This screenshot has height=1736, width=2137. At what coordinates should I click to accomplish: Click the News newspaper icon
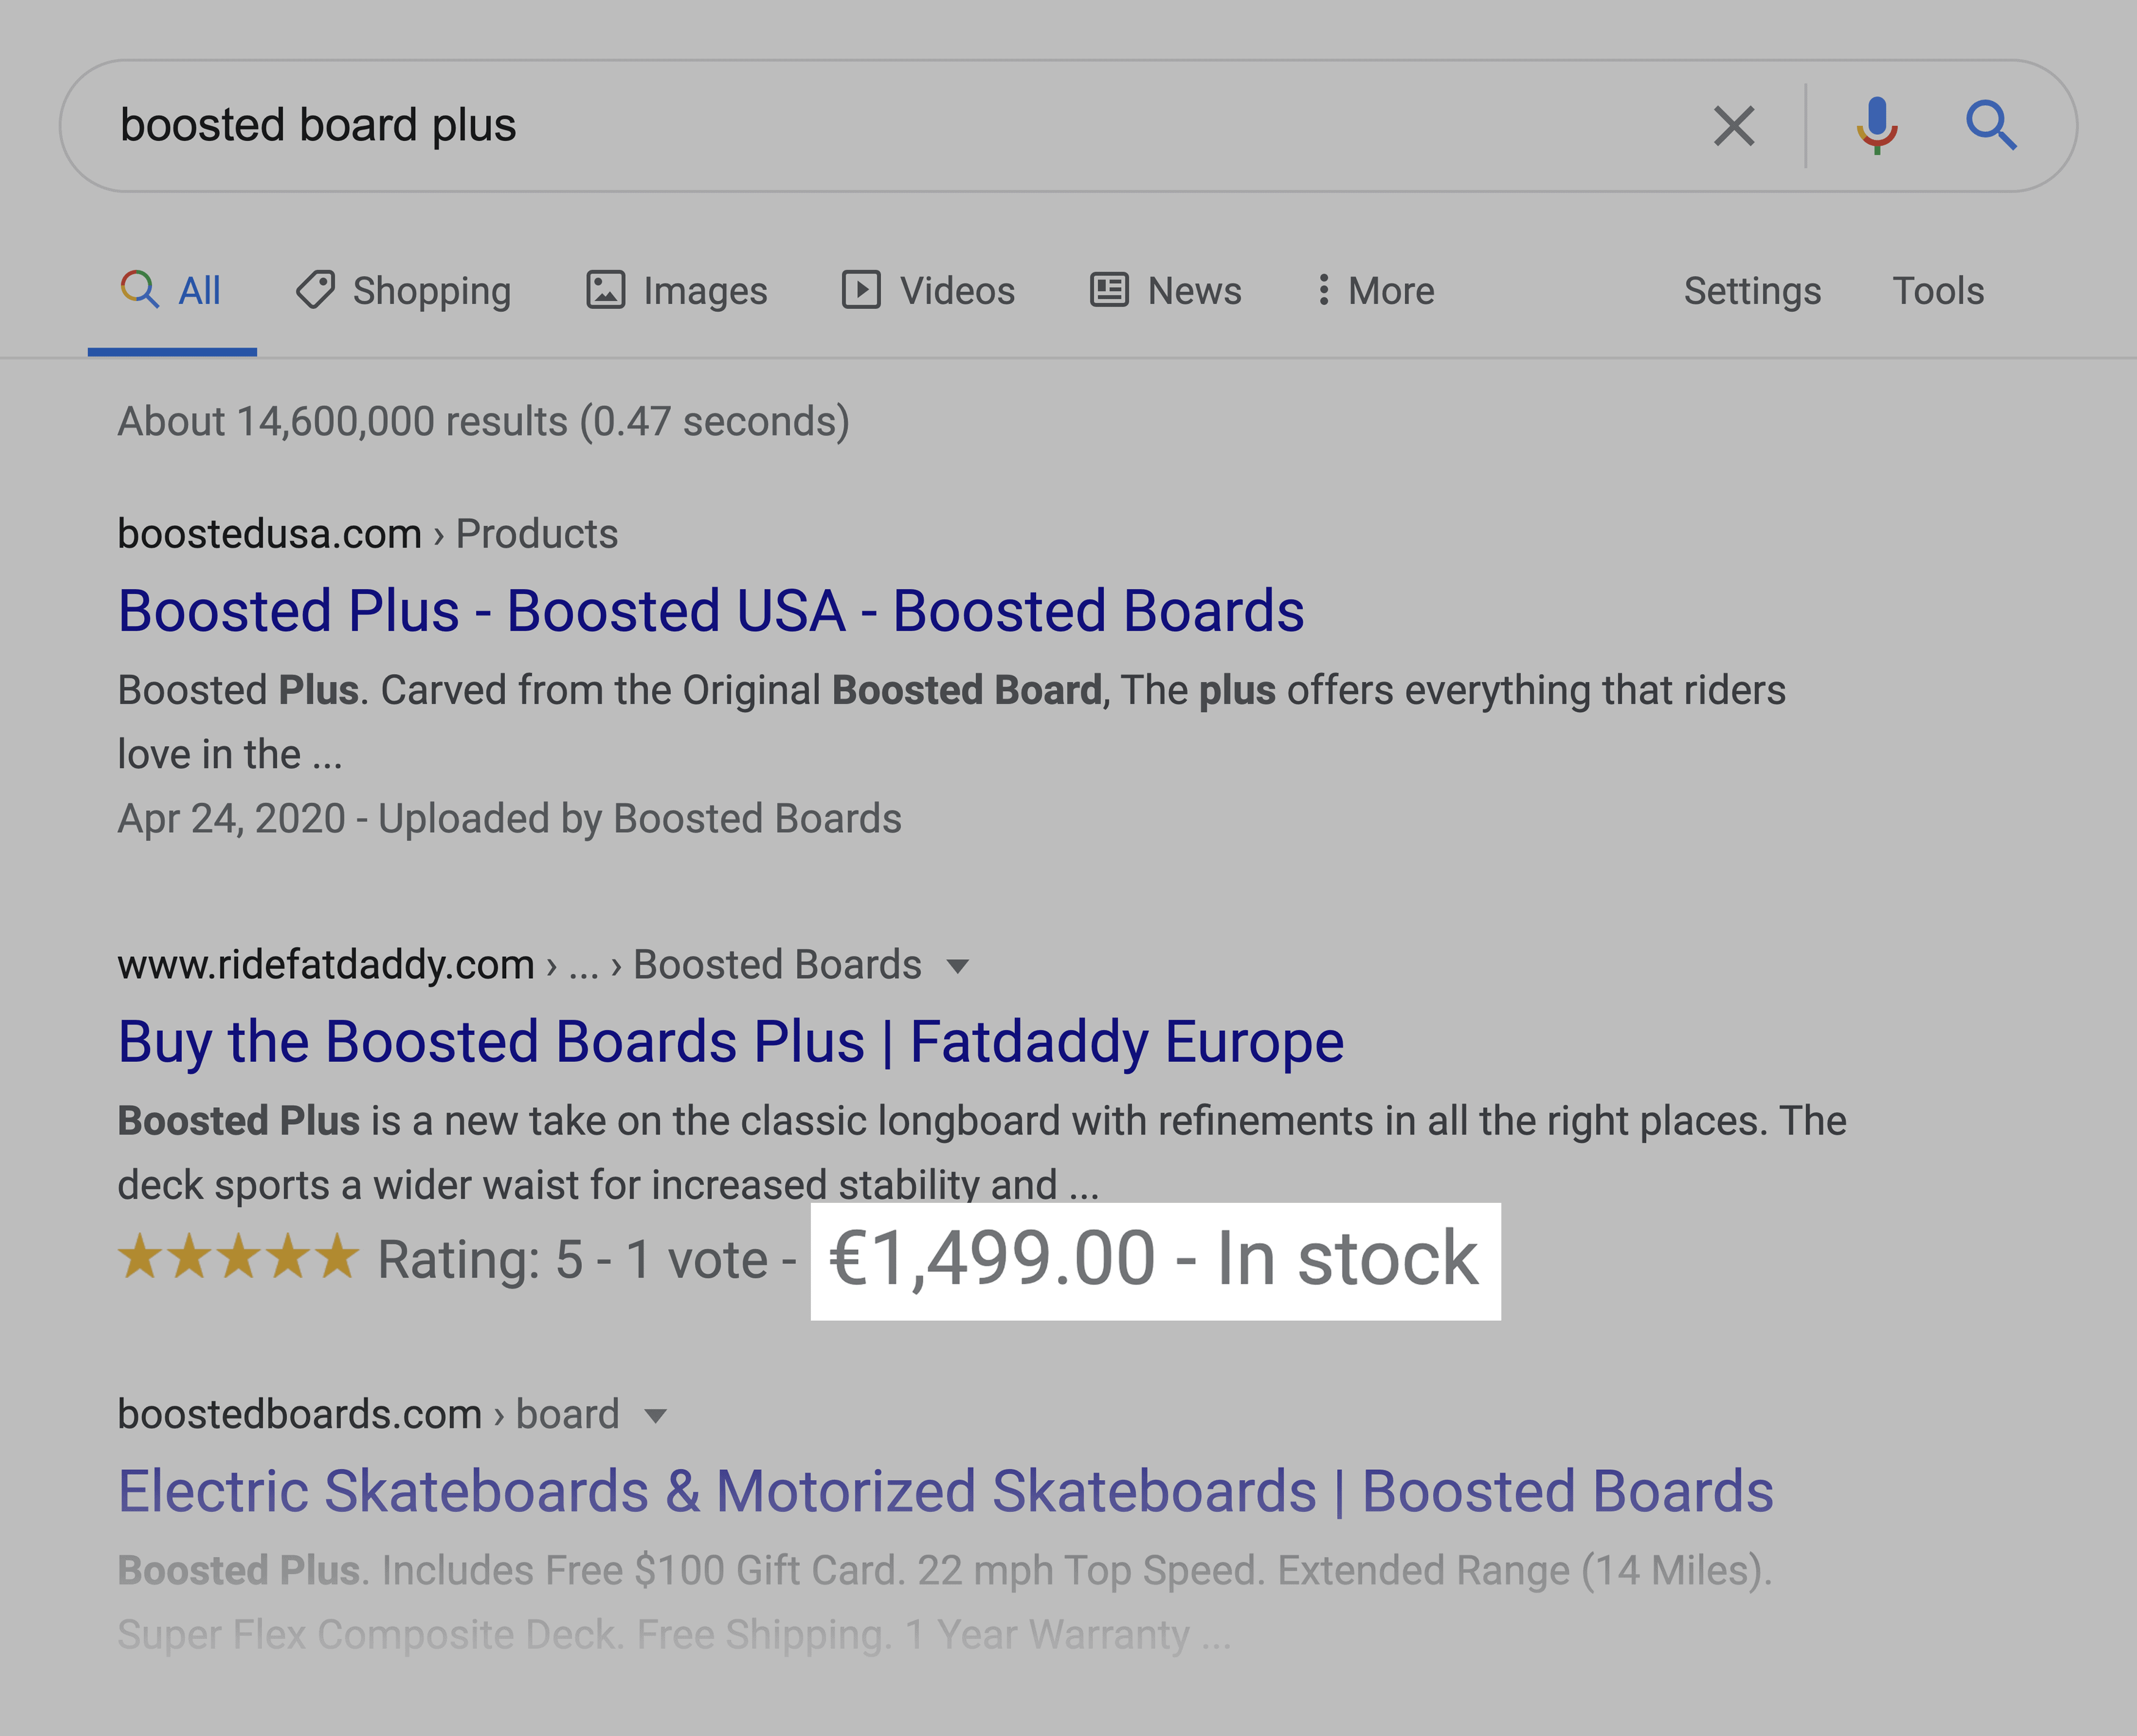(x=1109, y=290)
